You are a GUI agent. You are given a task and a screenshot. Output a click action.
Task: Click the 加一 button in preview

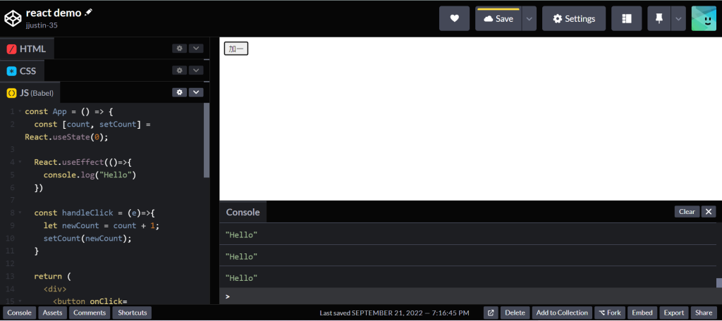pyautogui.click(x=236, y=49)
